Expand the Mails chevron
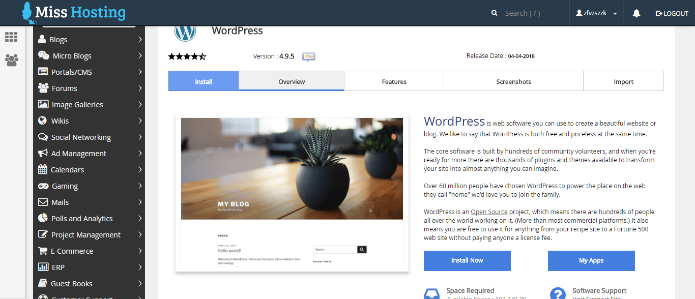The image size is (695, 299). coord(140,202)
